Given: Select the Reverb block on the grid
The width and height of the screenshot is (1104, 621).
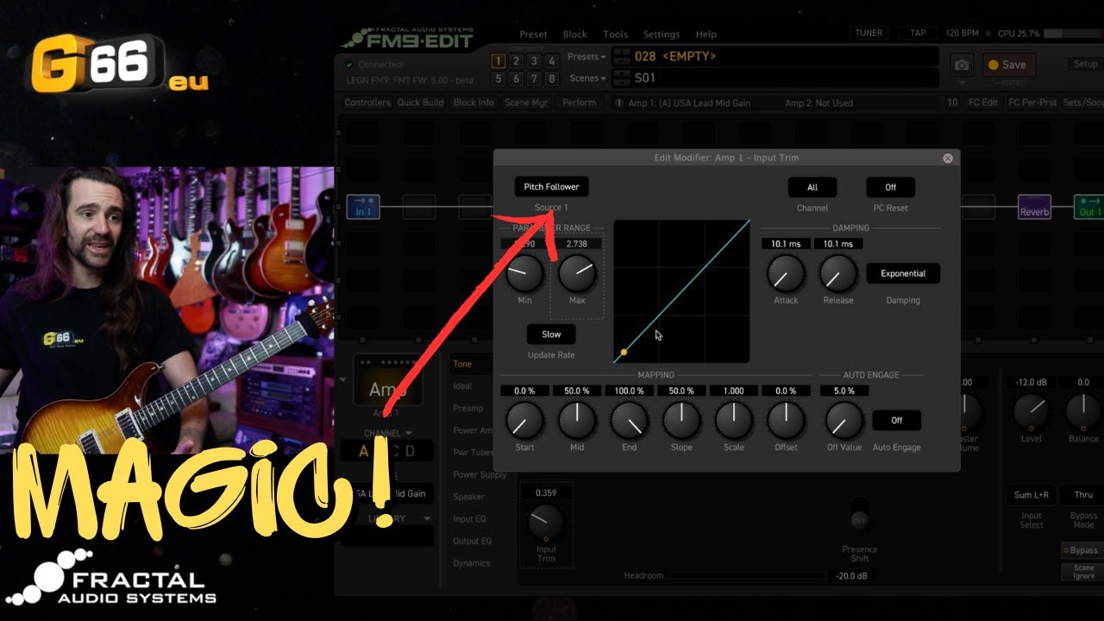Looking at the screenshot, I should click(1034, 207).
